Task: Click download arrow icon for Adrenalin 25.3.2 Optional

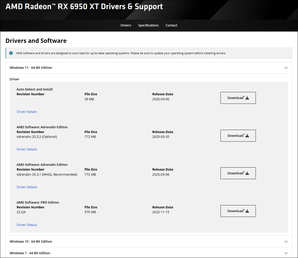Action: 247,136
